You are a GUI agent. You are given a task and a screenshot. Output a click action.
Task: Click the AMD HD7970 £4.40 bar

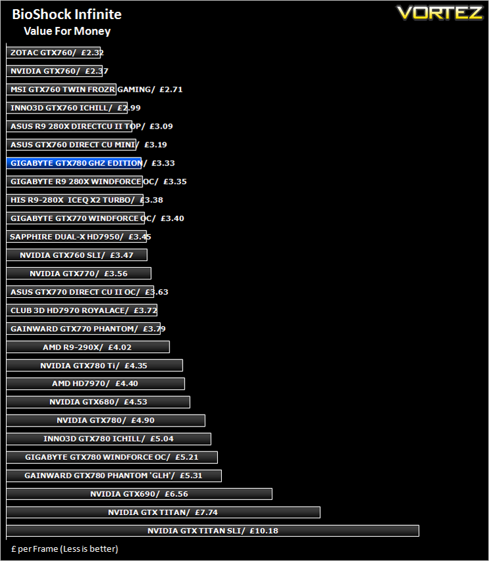tap(96, 384)
